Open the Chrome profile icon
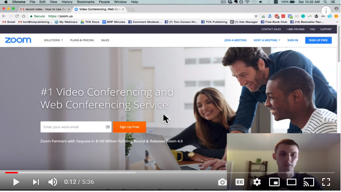This screenshot has width=341, height=192. coord(336,9)
